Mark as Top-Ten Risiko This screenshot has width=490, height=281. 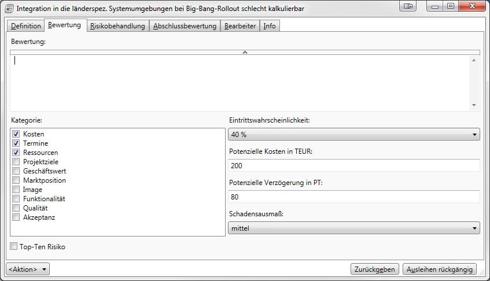point(14,247)
